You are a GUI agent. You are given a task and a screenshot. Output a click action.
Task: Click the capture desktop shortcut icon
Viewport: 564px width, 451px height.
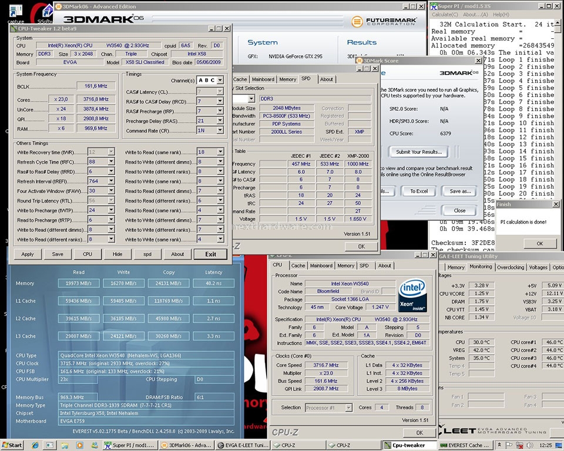pyautogui.click(x=15, y=12)
